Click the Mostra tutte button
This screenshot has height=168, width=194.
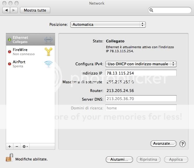35,10
